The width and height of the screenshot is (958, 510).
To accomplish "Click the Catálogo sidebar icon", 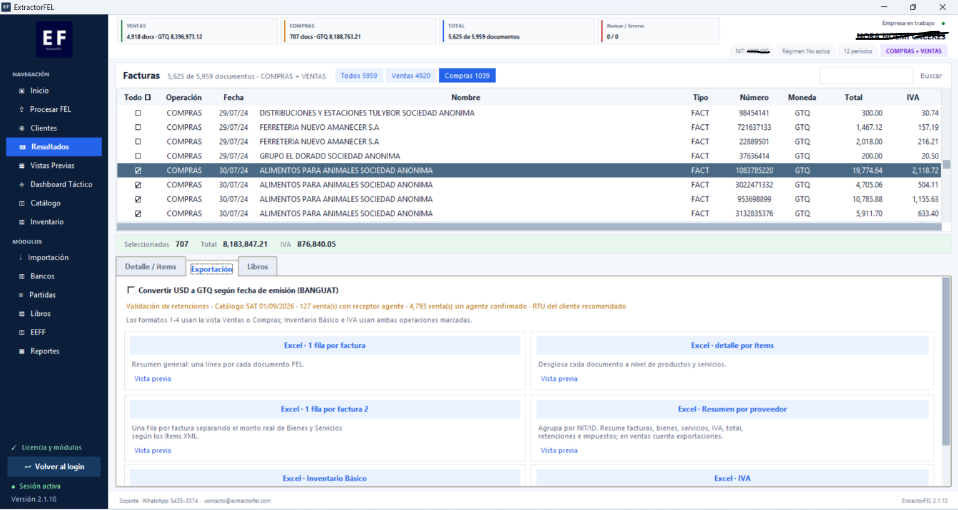I will pos(22,204).
